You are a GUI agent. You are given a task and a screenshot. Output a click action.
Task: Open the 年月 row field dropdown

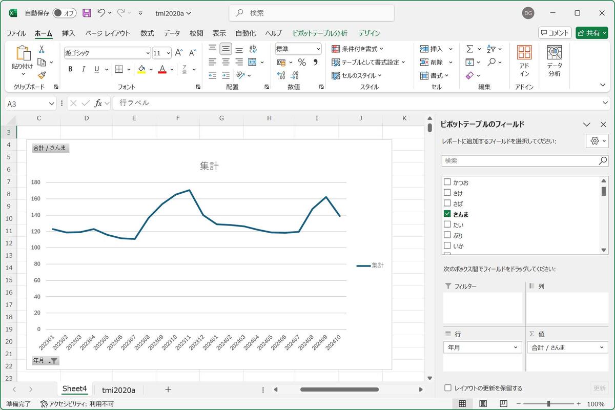pyautogui.click(x=516, y=347)
